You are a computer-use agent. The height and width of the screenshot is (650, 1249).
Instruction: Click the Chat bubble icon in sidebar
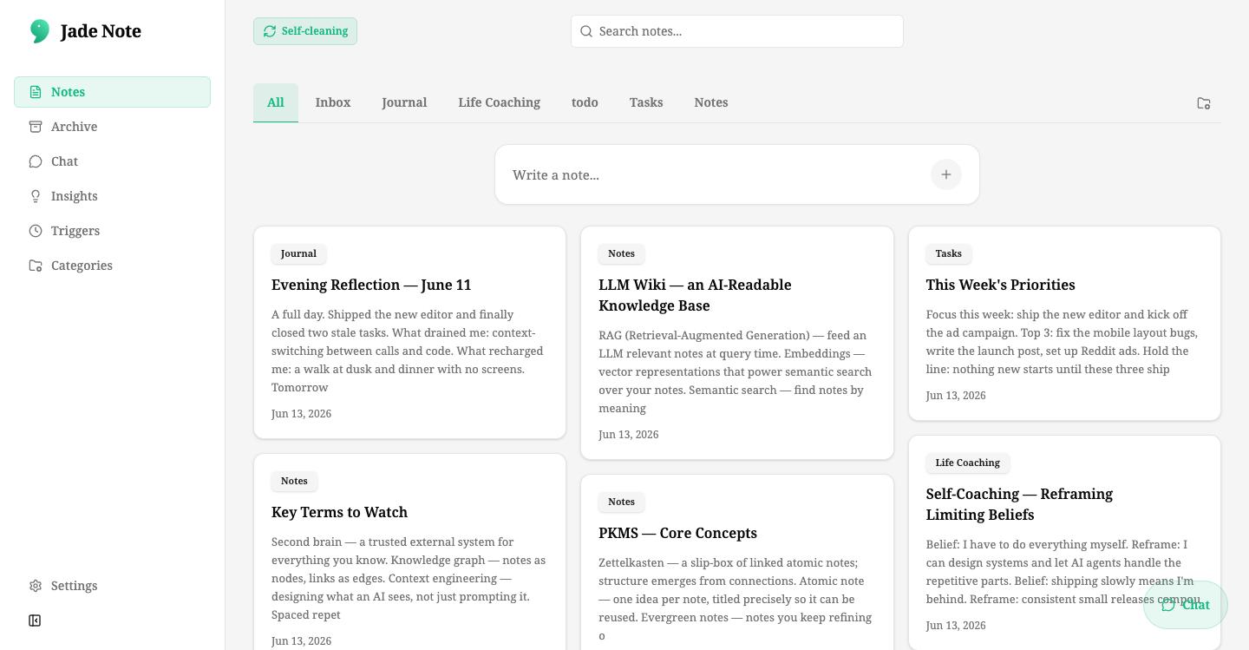(36, 161)
